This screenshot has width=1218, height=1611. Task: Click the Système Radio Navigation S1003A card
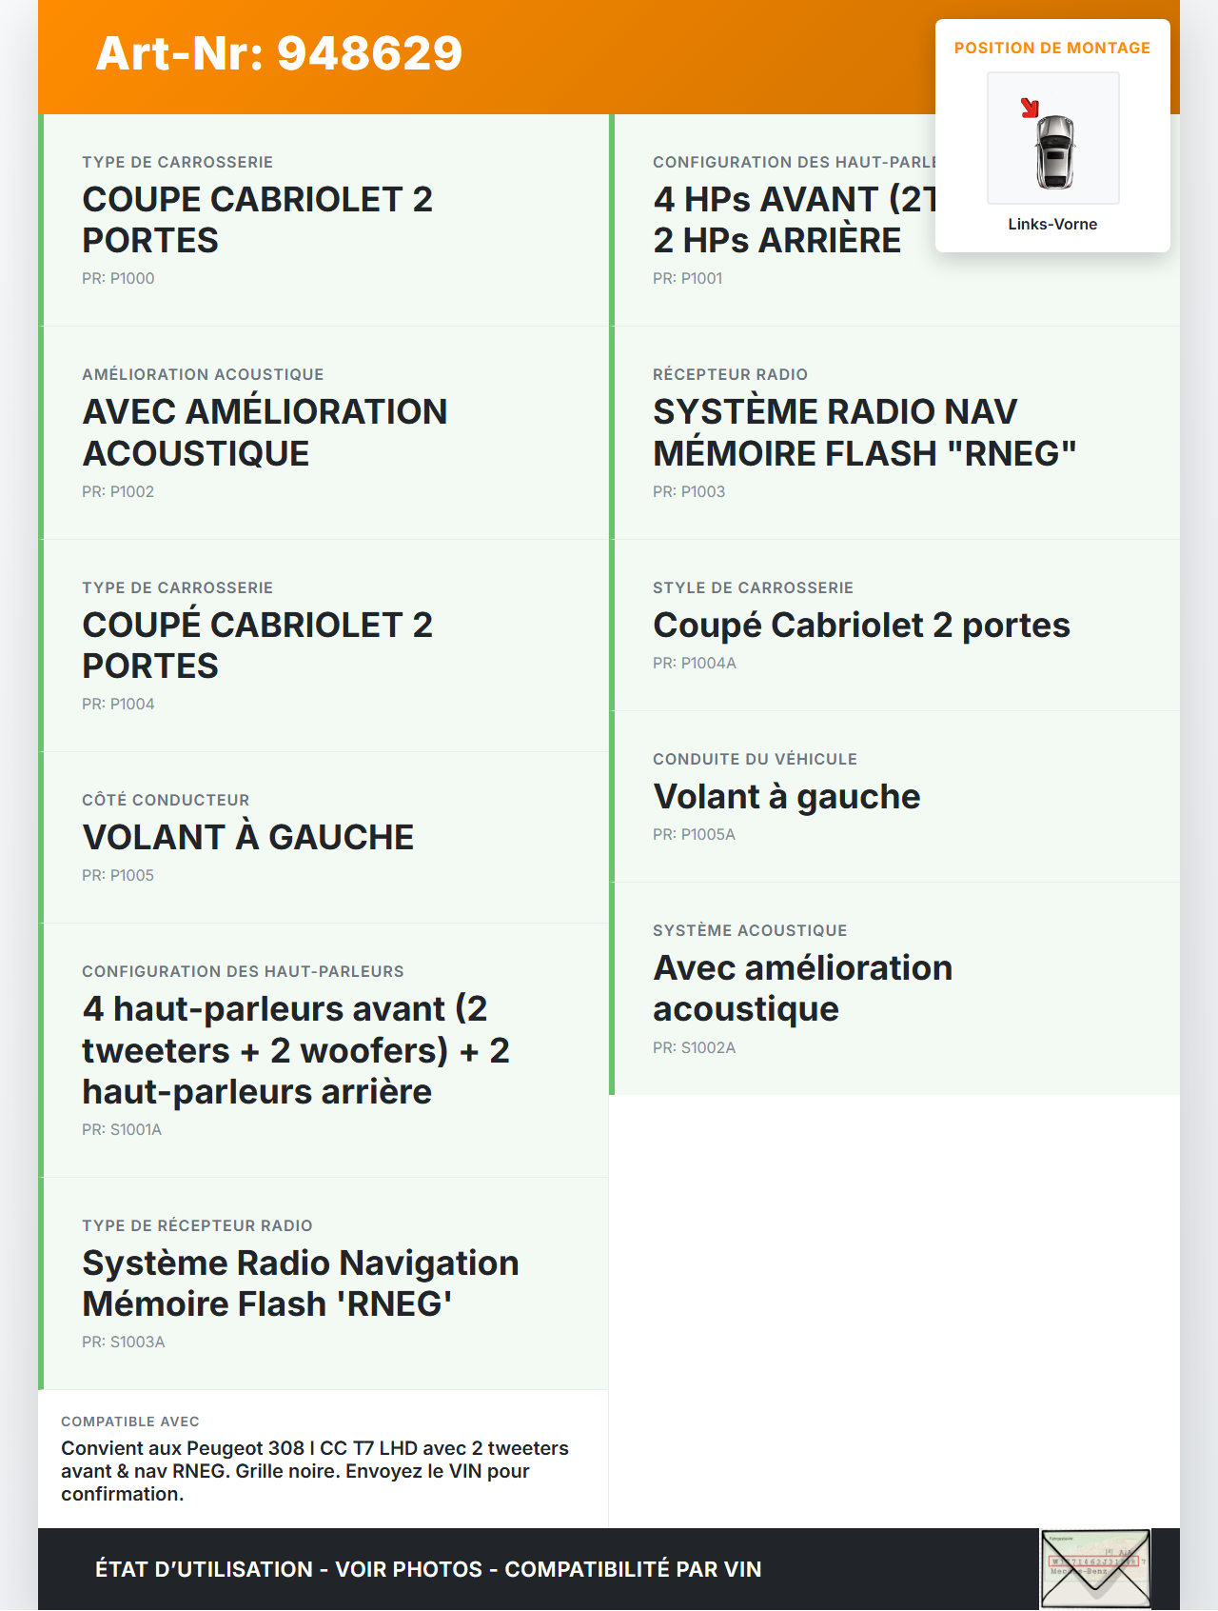coord(324,1283)
